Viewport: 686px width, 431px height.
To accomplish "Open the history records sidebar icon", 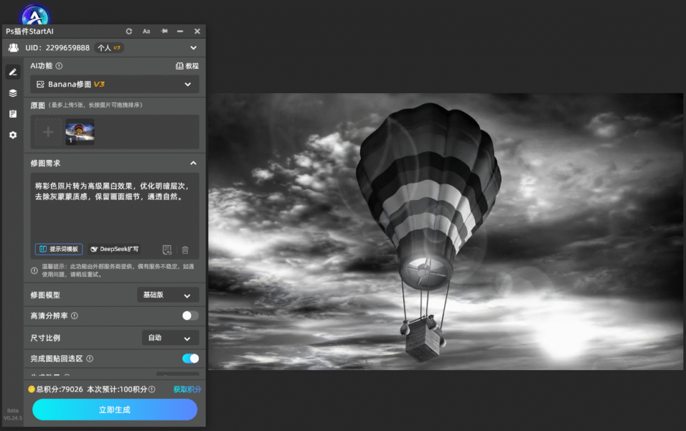I will tap(13, 114).
